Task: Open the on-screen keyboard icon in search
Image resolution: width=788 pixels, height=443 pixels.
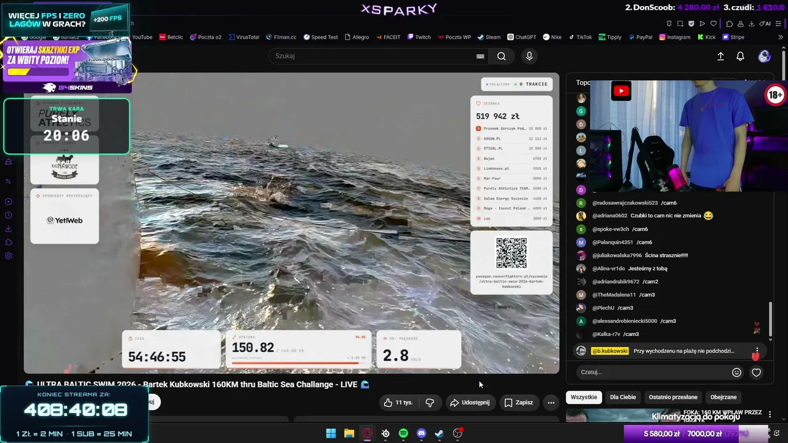Action: (480, 56)
